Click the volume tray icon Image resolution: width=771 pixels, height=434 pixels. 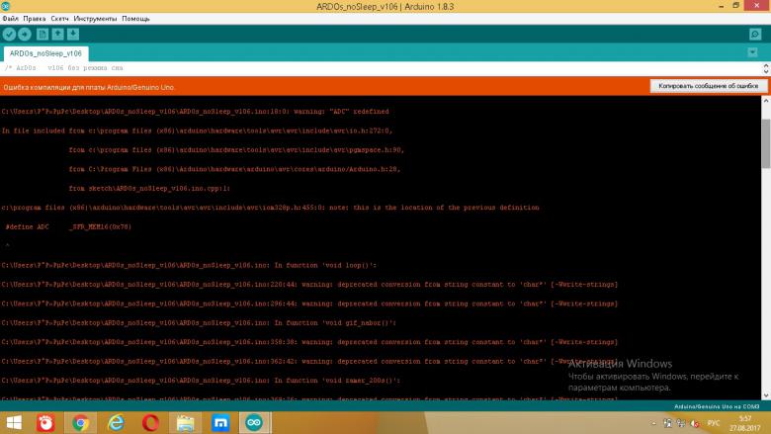pos(695,423)
